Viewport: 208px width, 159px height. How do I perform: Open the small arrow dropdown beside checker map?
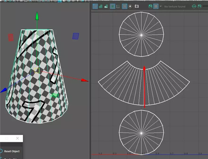click(161, 7)
